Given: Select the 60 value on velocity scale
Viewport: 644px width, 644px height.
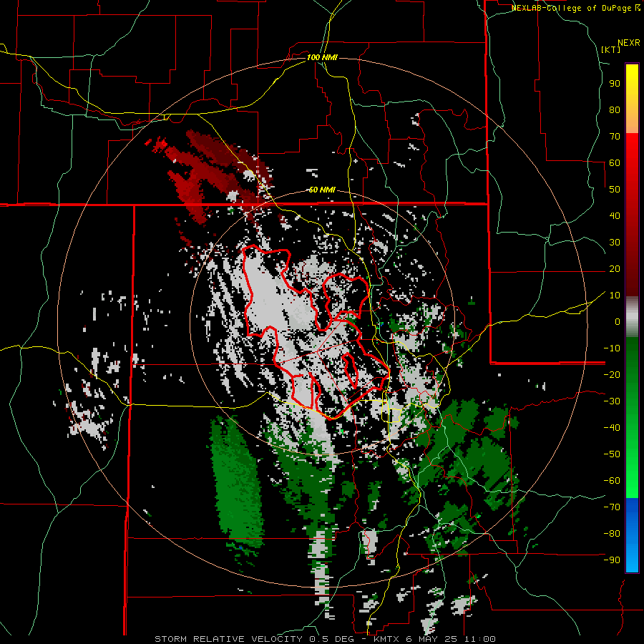Looking at the screenshot, I should pyautogui.click(x=615, y=163).
